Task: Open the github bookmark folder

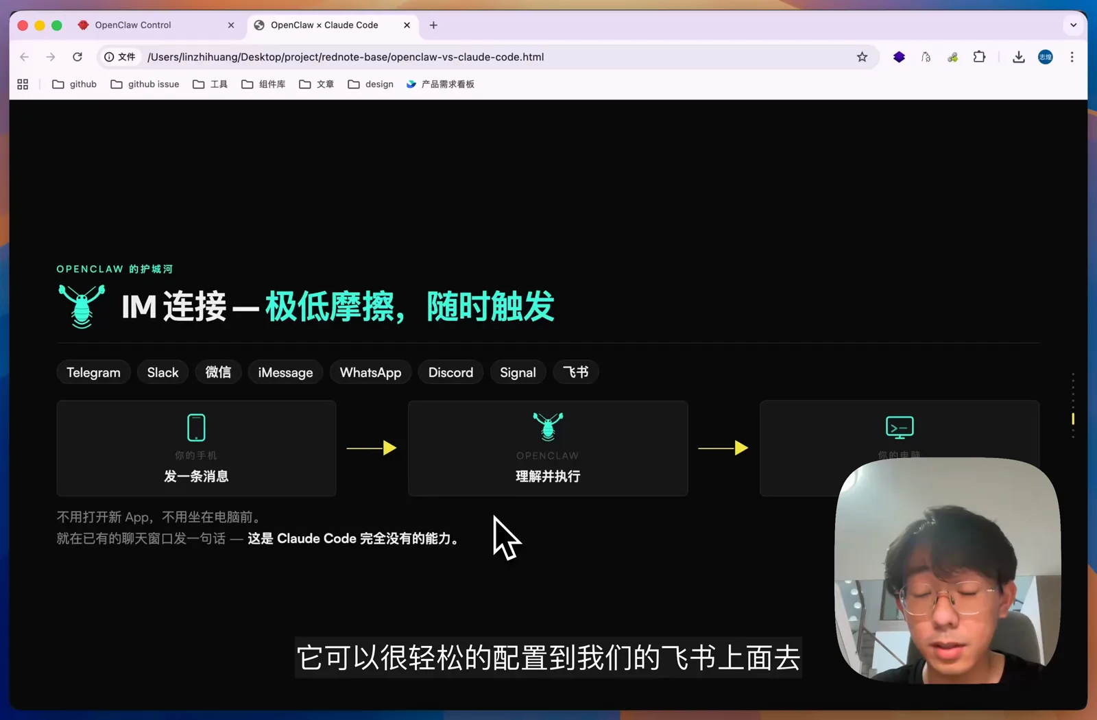Action: click(75, 84)
